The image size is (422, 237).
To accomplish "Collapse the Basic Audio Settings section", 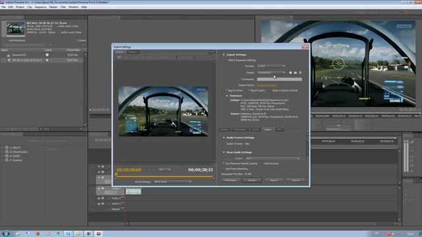I will pos(224,152).
